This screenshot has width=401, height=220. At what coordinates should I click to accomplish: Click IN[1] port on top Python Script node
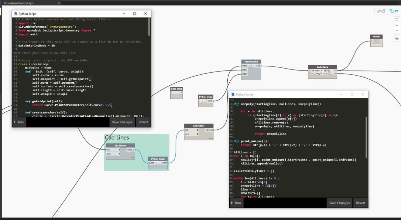(245, 70)
